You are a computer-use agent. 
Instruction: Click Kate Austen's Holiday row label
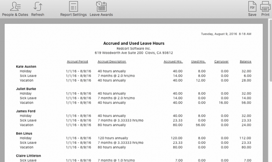26,71
